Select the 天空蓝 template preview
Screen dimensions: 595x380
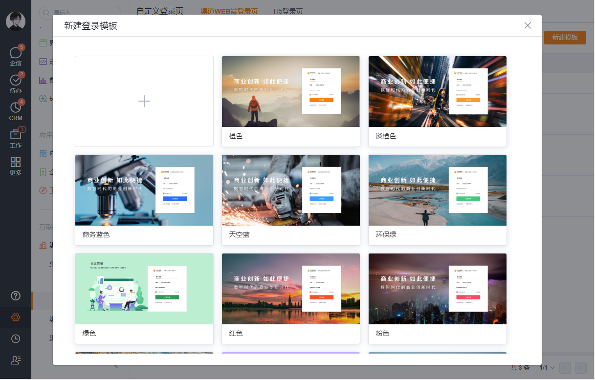291,190
